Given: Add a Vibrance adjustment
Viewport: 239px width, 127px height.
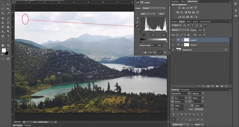Looking at the screenshot, I should pos(196,8).
